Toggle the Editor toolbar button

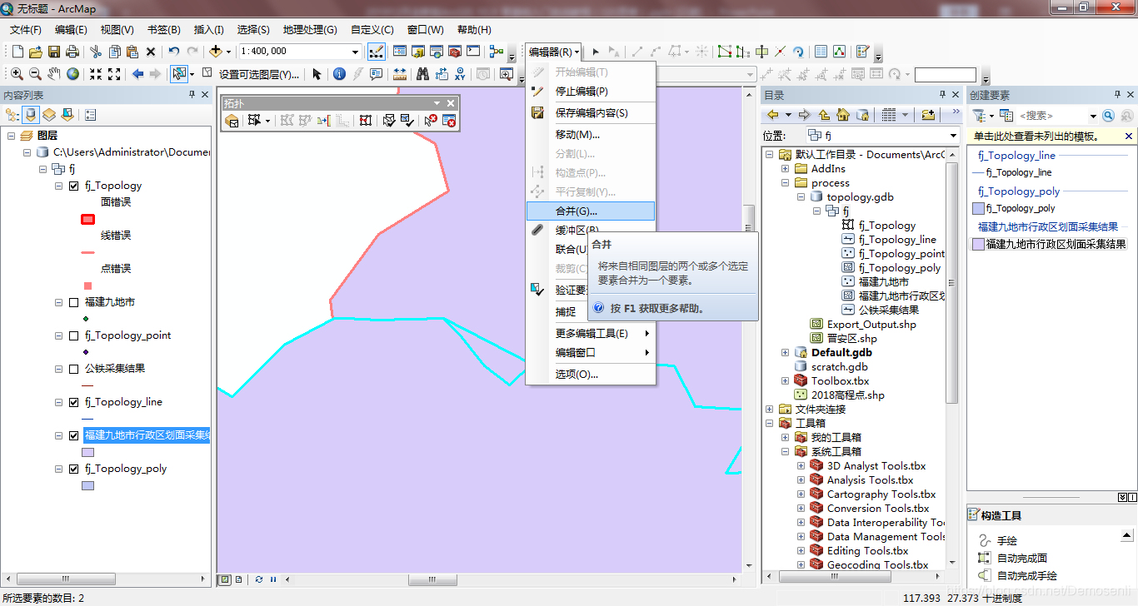[377, 52]
